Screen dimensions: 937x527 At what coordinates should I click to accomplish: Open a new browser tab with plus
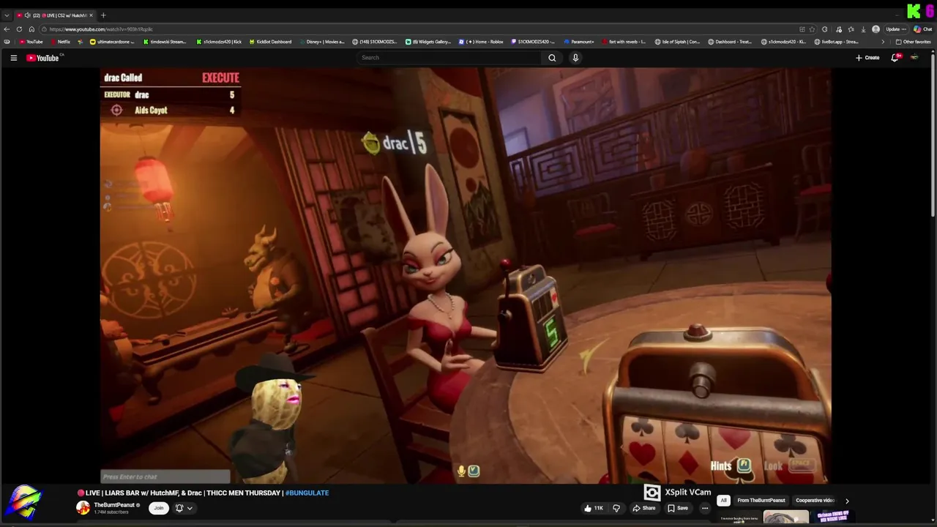click(103, 15)
